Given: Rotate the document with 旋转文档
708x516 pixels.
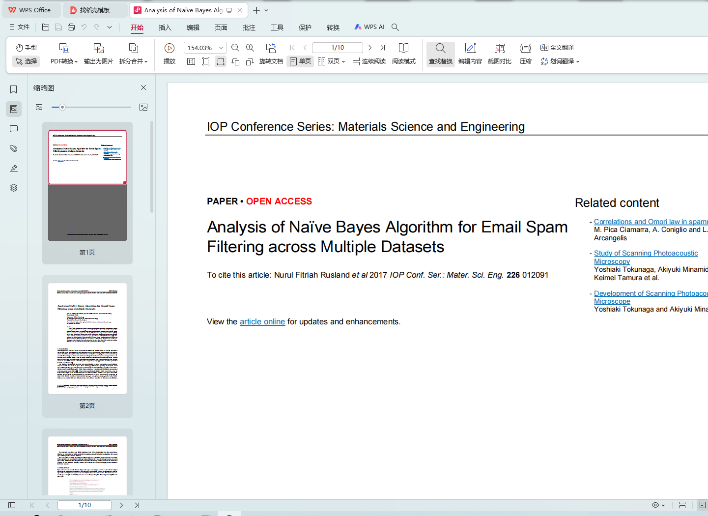Looking at the screenshot, I should pyautogui.click(x=271, y=54).
